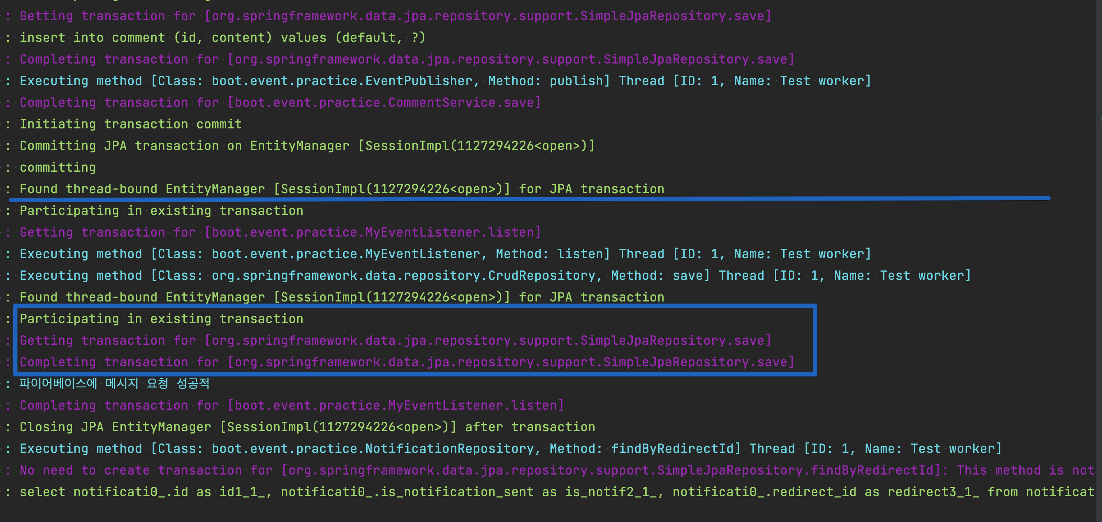Click the 'select notificati0_.id' SQL query line

tap(556, 492)
